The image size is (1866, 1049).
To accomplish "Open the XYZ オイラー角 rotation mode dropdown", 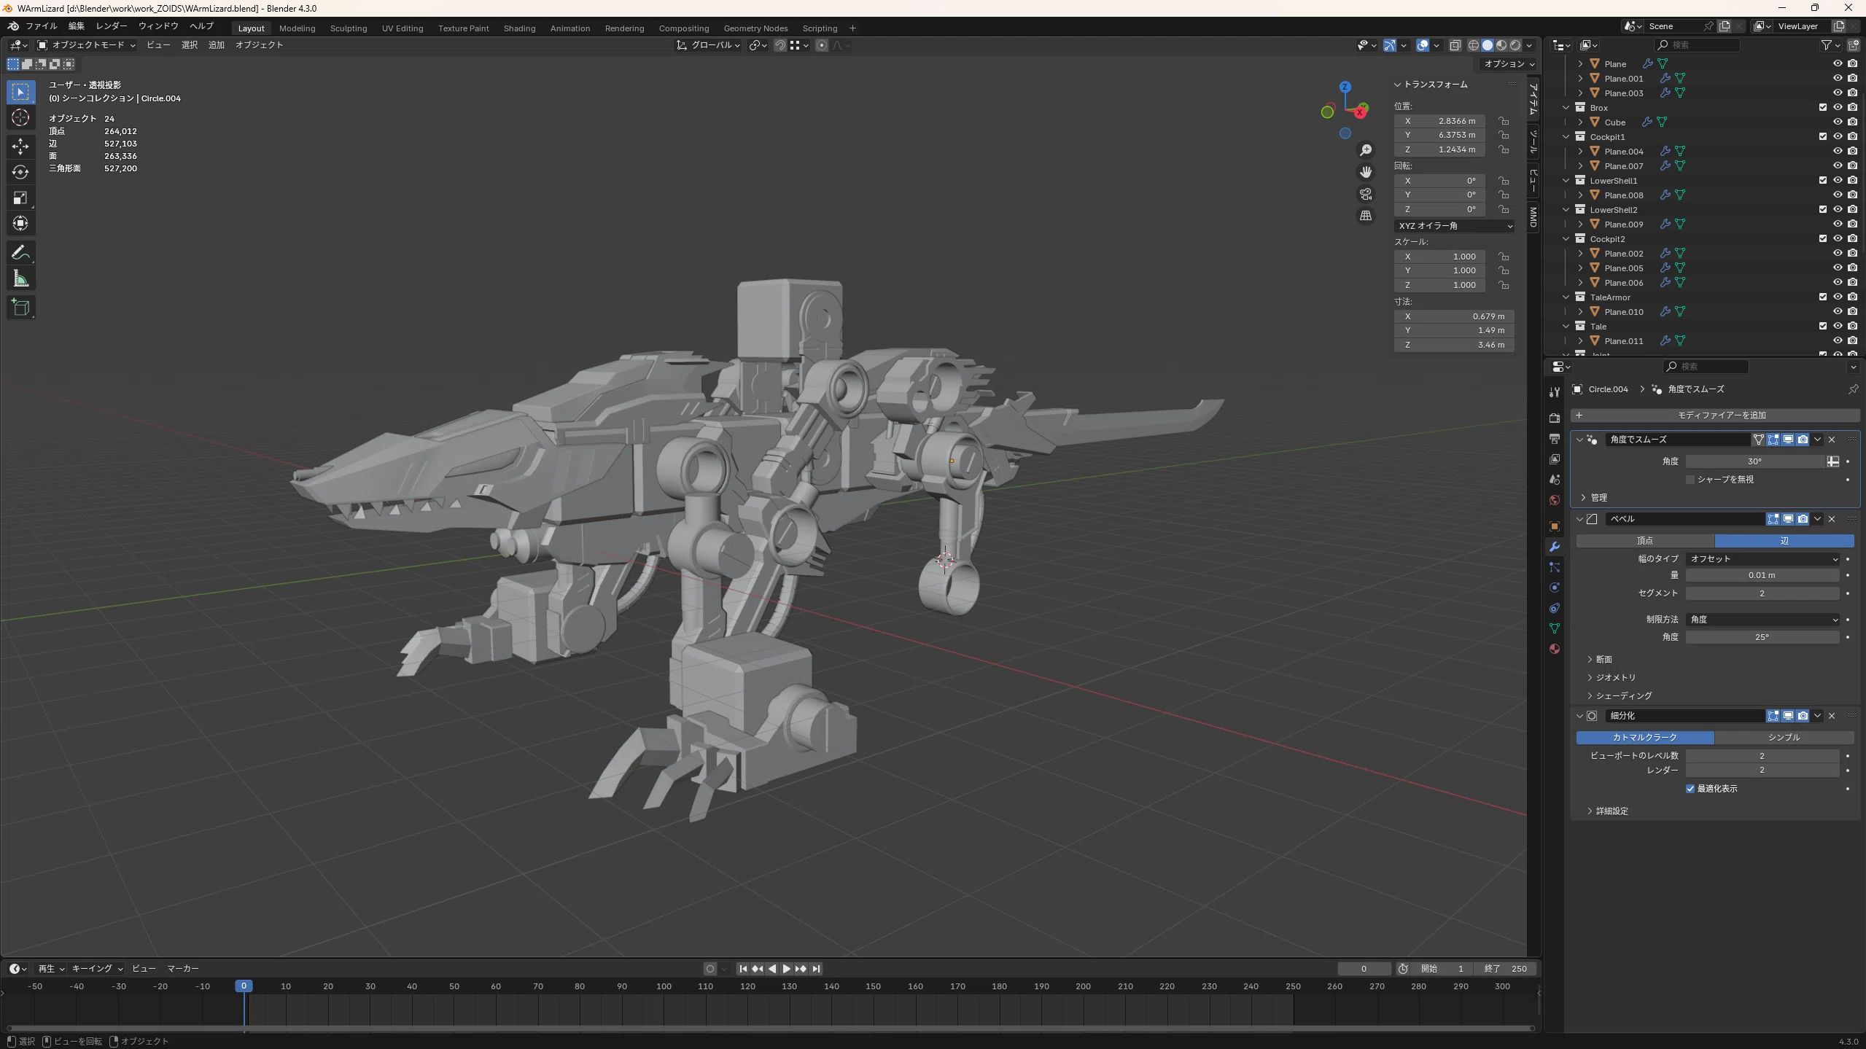I will click(x=1454, y=226).
